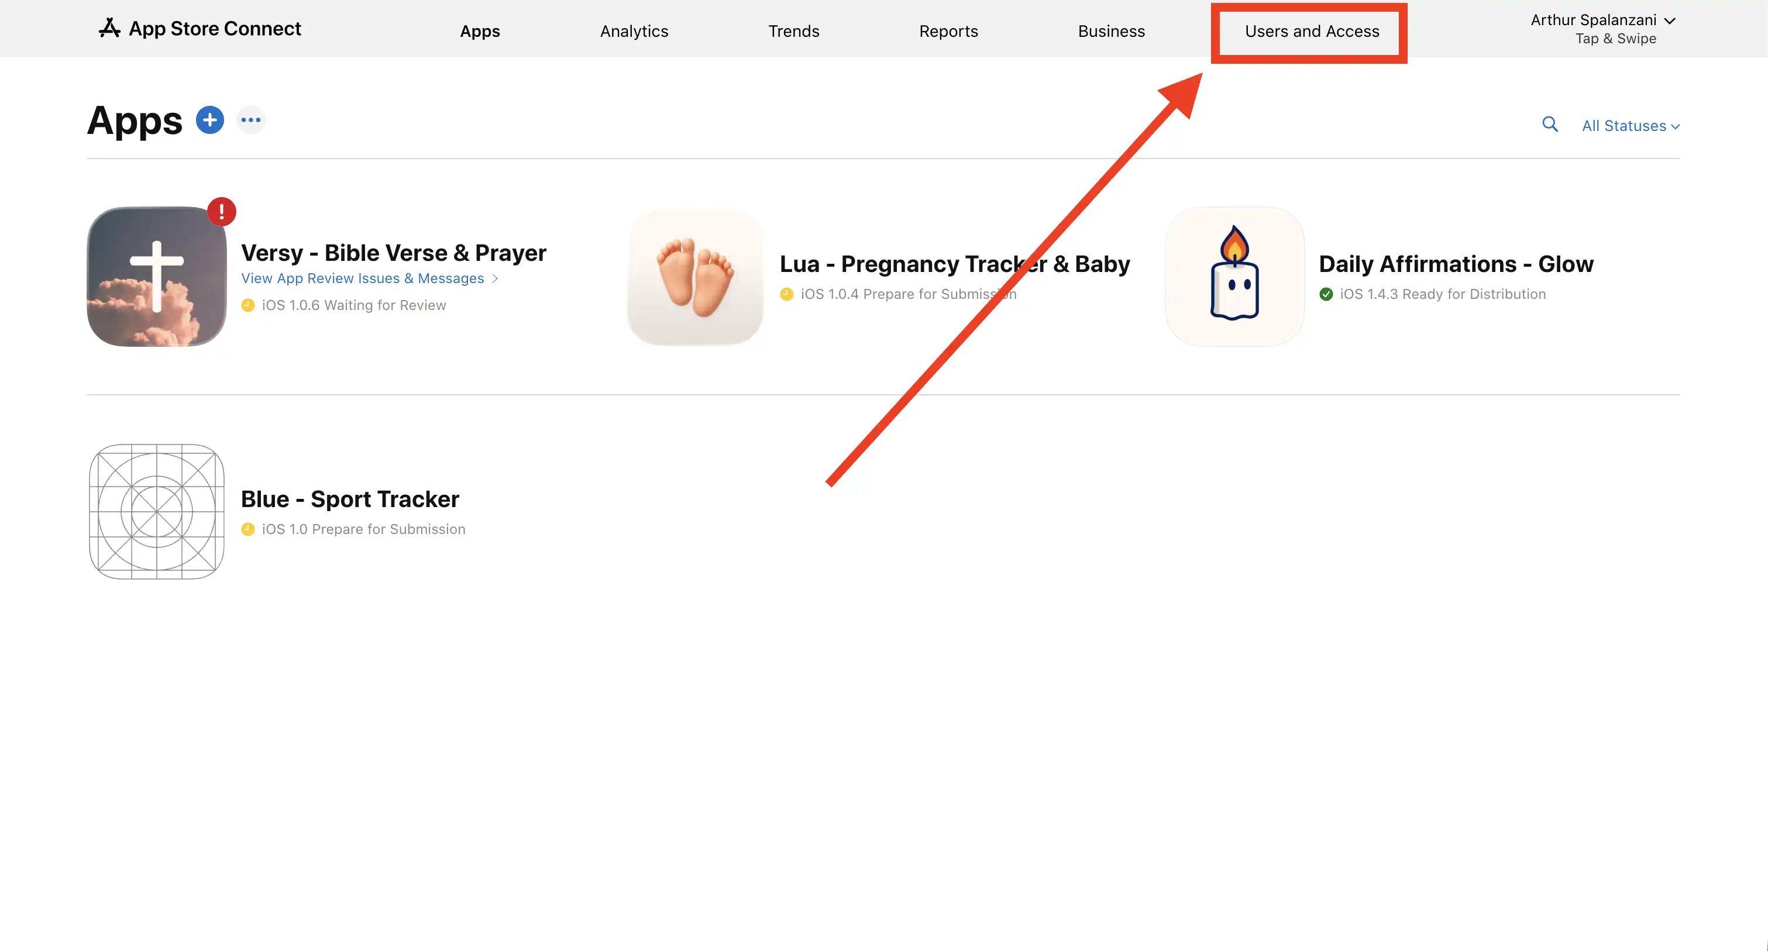The image size is (1768, 951).
Task: Open the Blue Sport Tracker placeholder icon
Action: [156, 512]
